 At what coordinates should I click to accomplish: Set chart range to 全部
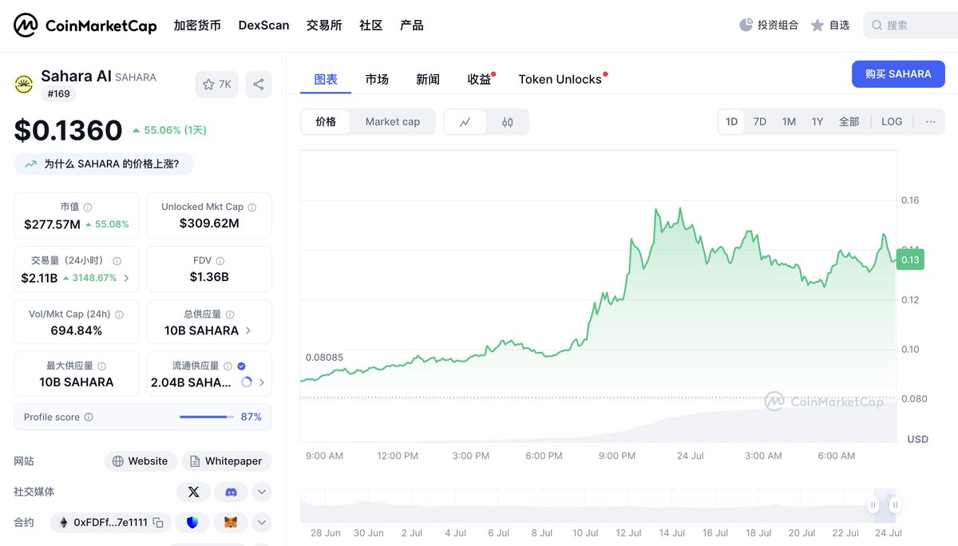[x=849, y=122]
